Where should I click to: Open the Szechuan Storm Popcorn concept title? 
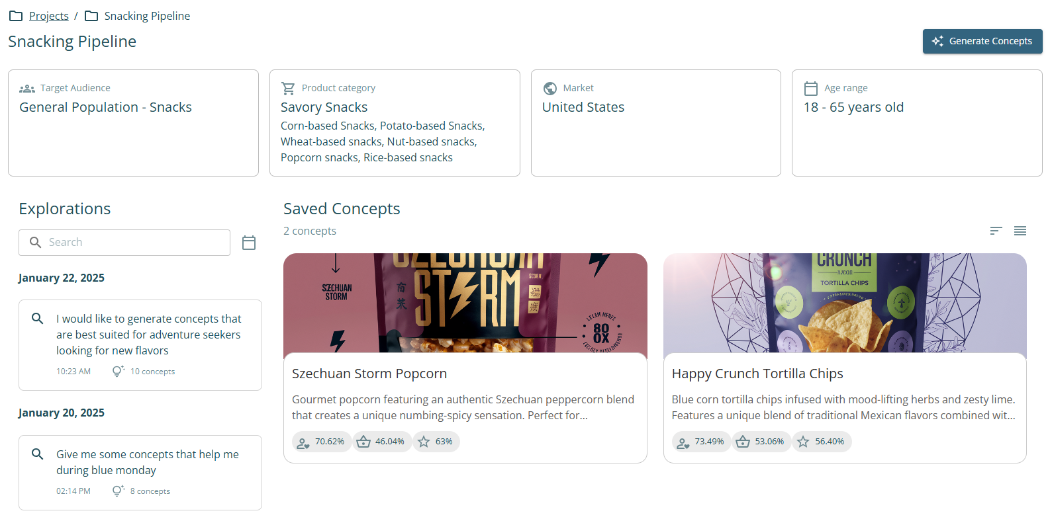(369, 374)
